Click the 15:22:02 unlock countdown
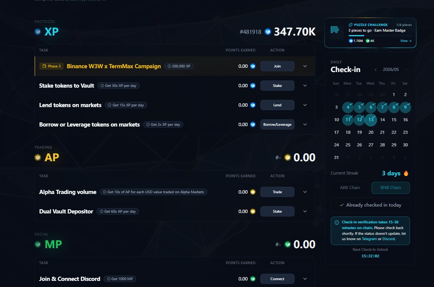Viewport: 434px width, 287px height. pos(370,256)
